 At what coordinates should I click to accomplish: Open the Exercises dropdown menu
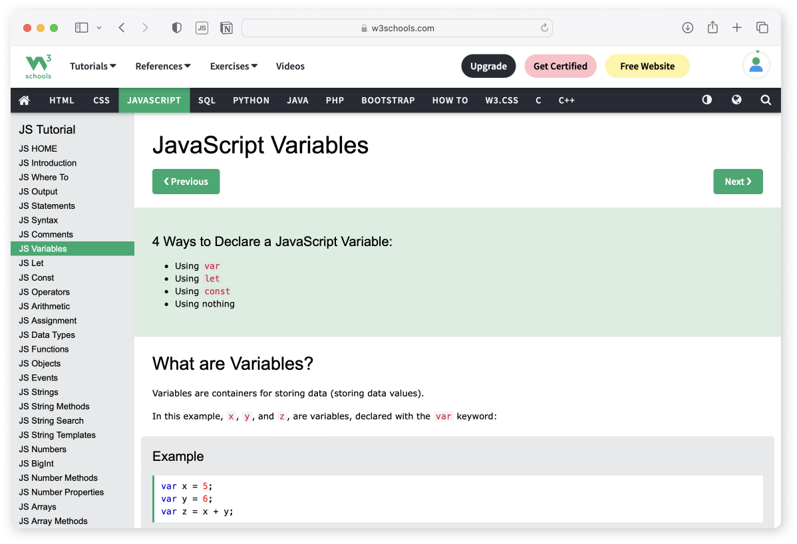[x=234, y=67]
